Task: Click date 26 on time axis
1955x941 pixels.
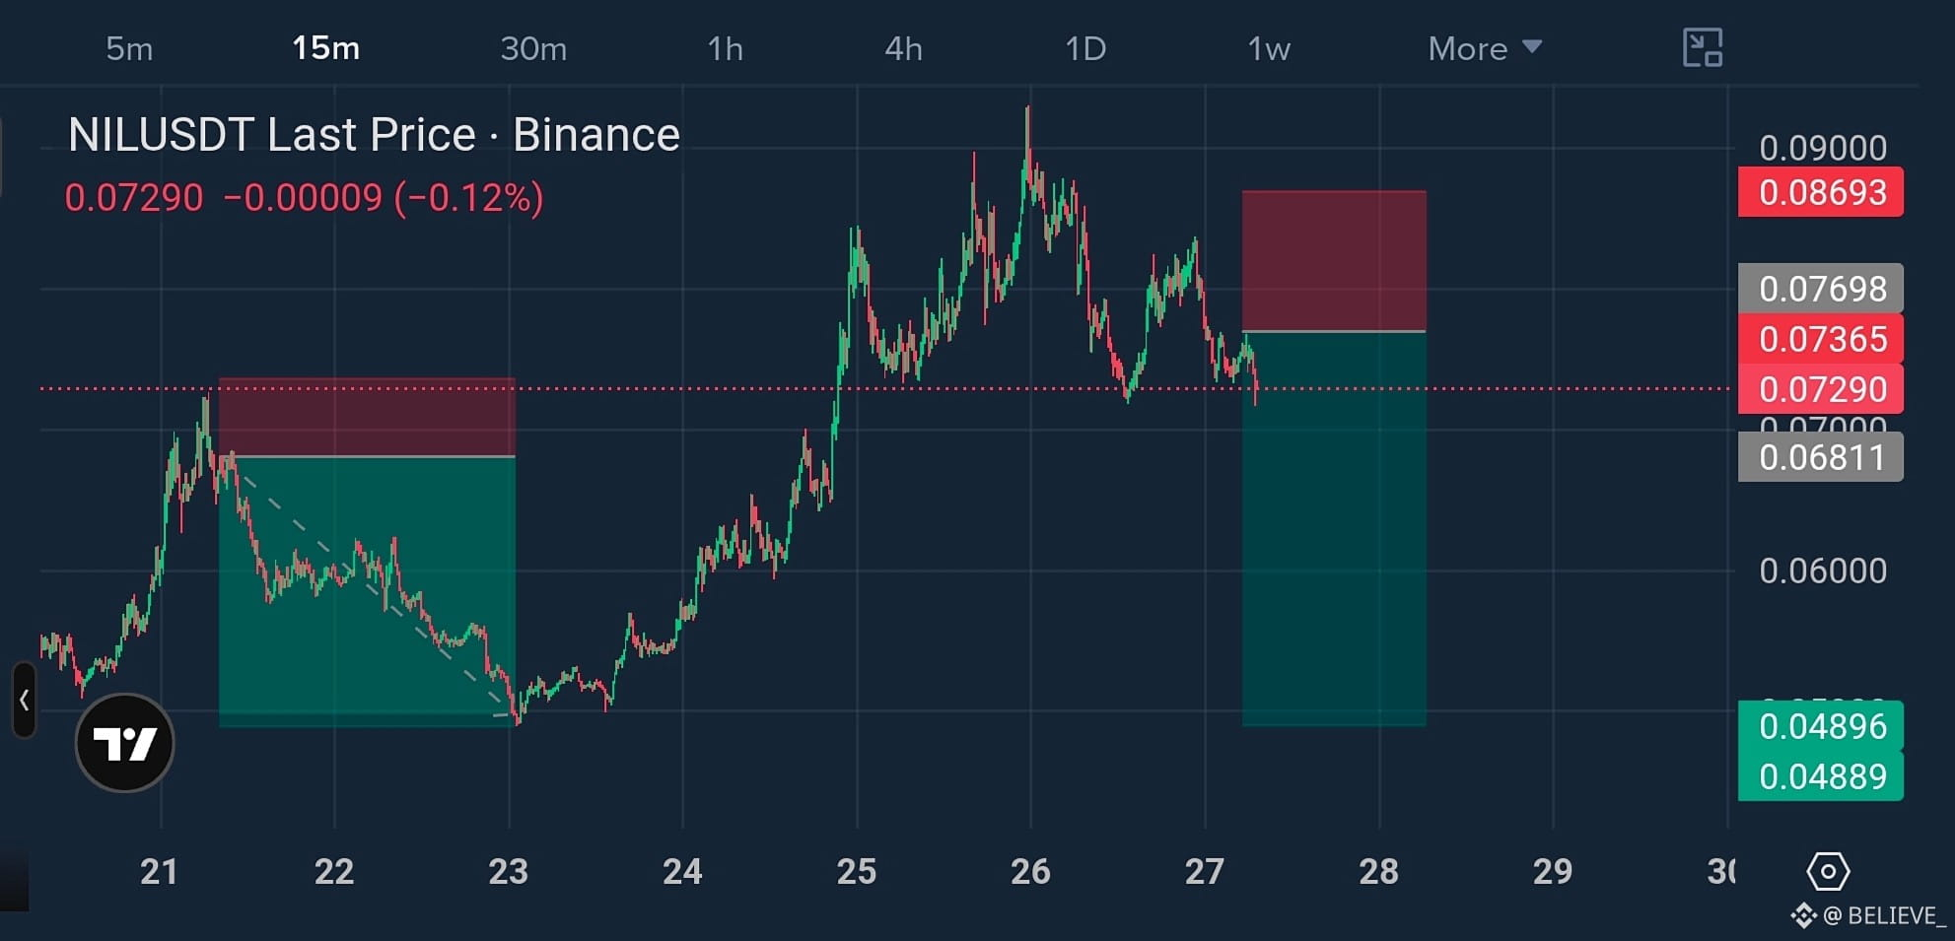Action: click(x=1031, y=872)
